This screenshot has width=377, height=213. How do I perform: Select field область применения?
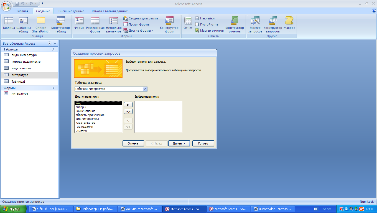(x=98, y=115)
